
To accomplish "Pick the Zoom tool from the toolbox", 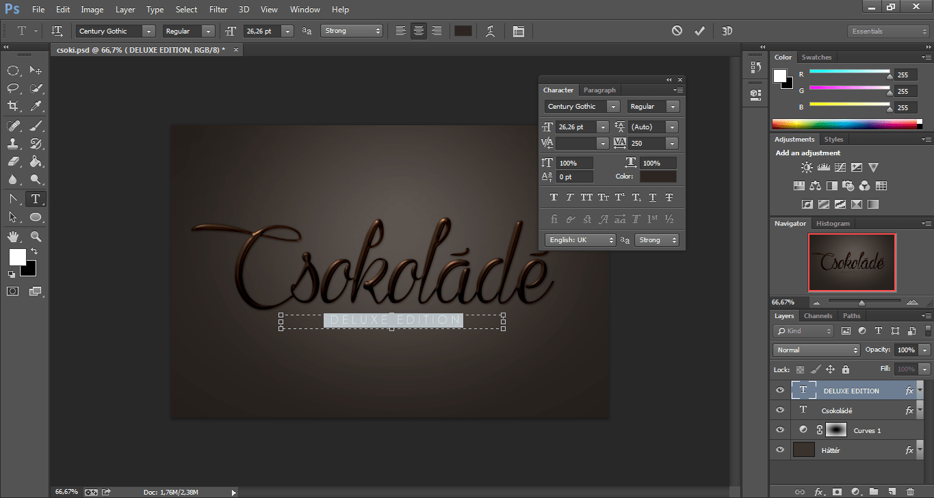I will pos(36,237).
